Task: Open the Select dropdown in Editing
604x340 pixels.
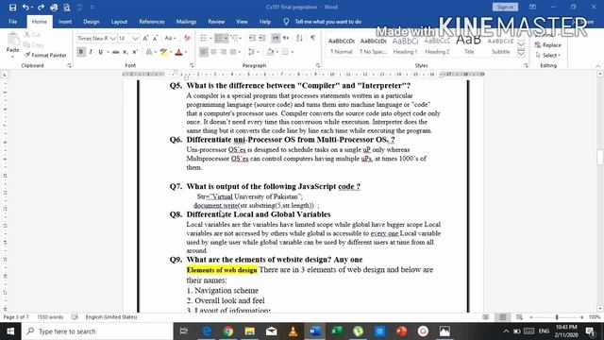Action: click(548, 55)
